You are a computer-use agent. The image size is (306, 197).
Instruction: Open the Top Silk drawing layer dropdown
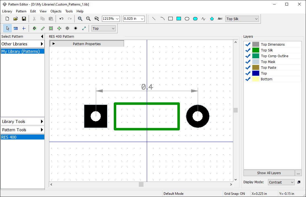coord(242,19)
